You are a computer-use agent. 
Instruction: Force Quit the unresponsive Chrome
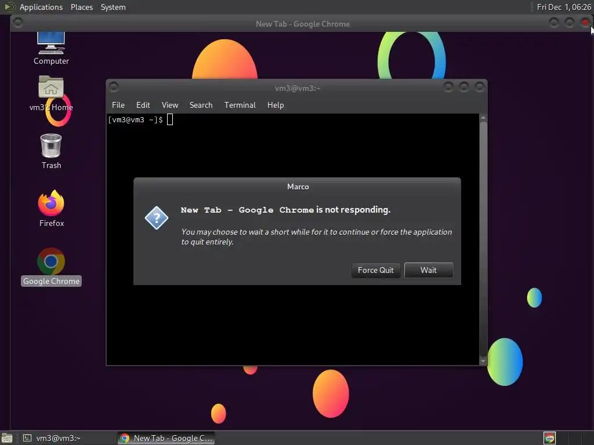(375, 270)
